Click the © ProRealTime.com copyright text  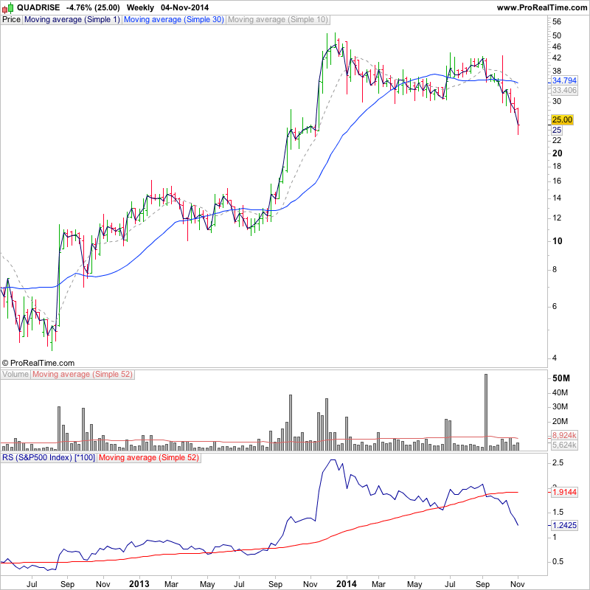click(38, 363)
